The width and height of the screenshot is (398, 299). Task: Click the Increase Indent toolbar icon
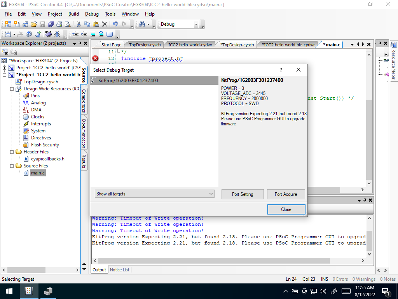click(84, 34)
